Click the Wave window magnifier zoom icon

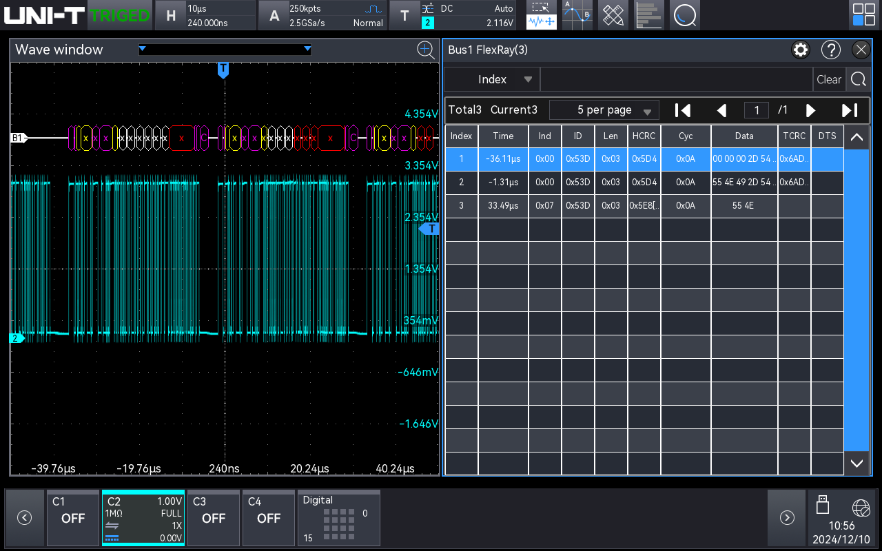click(x=426, y=49)
